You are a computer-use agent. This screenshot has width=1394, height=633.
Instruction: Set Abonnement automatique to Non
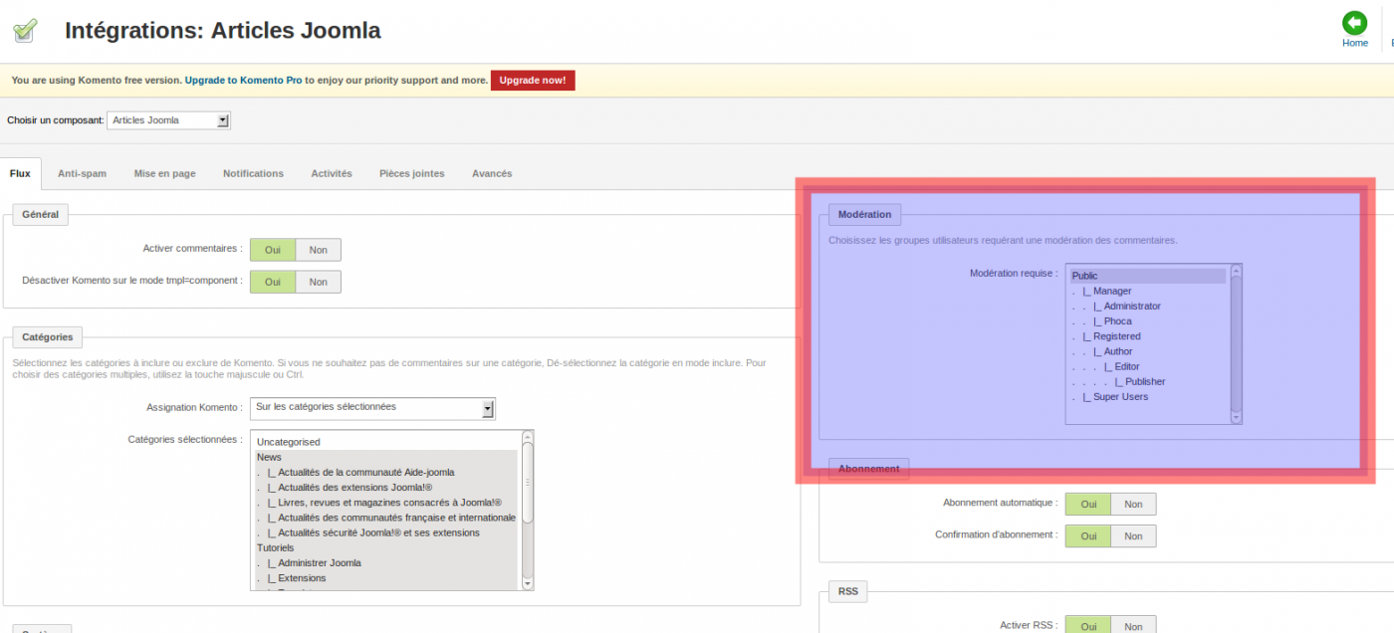pos(1133,504)
